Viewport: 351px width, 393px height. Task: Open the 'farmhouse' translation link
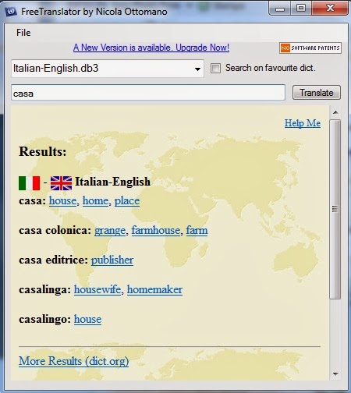[x=156, y=230]
